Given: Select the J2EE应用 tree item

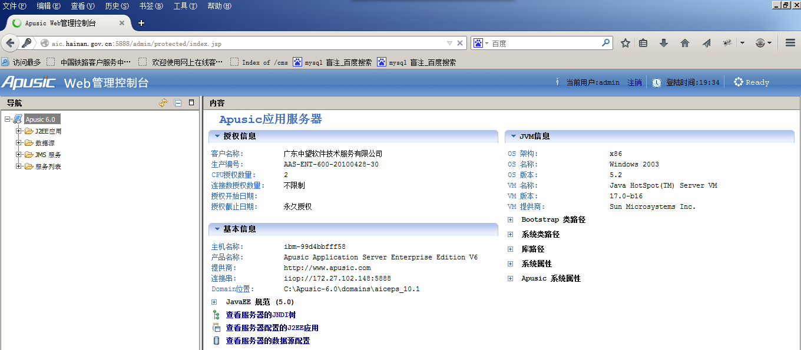Looking at the screenshot, I should pos(48,131).
